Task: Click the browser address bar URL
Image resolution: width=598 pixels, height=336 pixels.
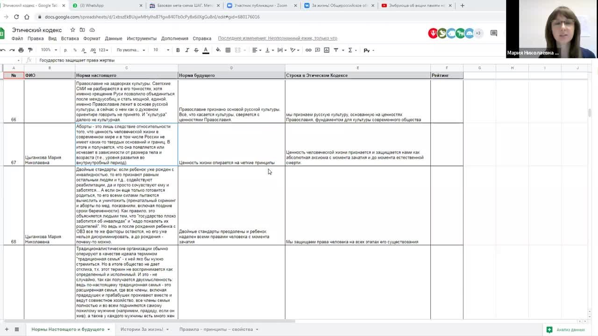Action: point(152,17)
